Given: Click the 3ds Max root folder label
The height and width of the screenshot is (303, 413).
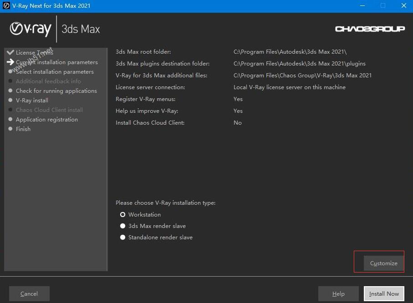Looking at the screenshot, I should tap(143, 51).
